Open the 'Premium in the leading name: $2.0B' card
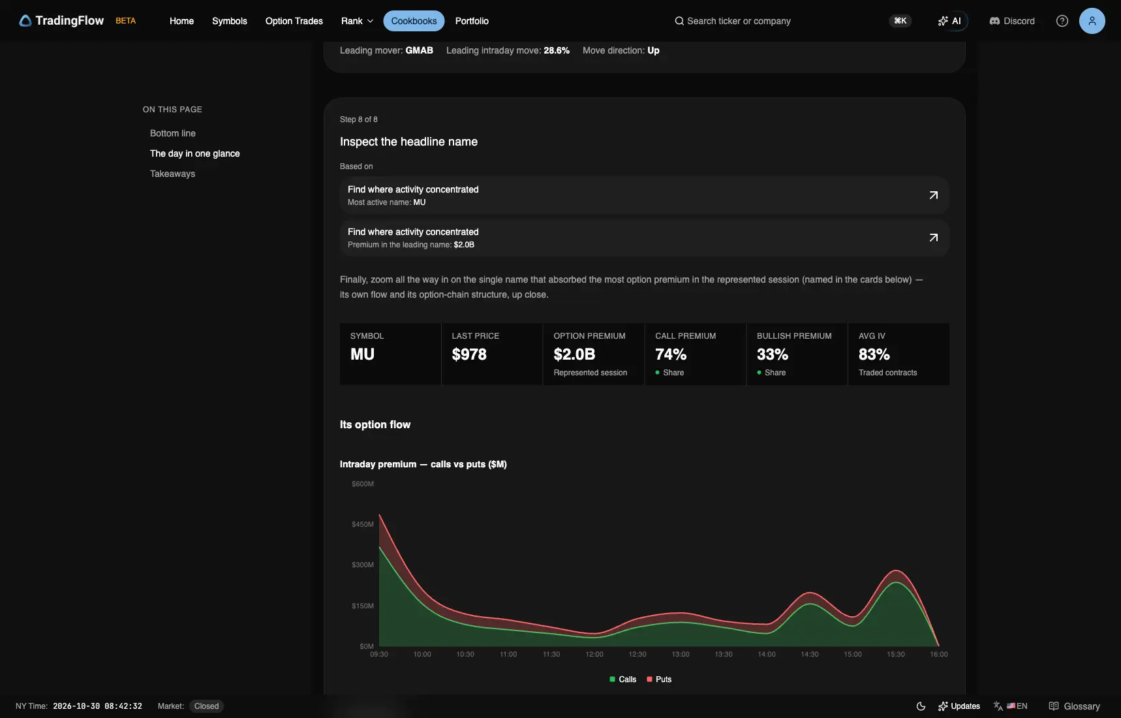 pos(644,238)
